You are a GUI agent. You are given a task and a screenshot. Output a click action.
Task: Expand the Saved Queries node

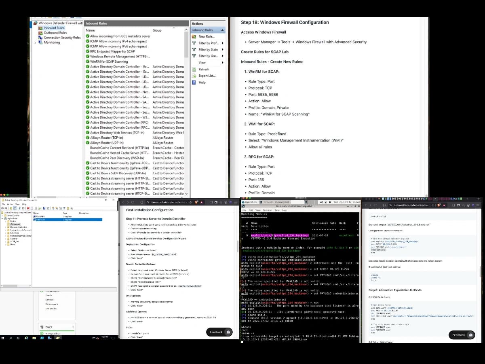coord(3,216)
